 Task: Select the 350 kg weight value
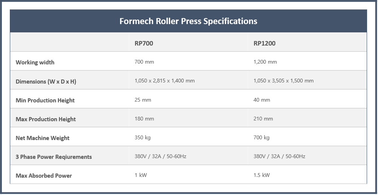pos(143,137)
